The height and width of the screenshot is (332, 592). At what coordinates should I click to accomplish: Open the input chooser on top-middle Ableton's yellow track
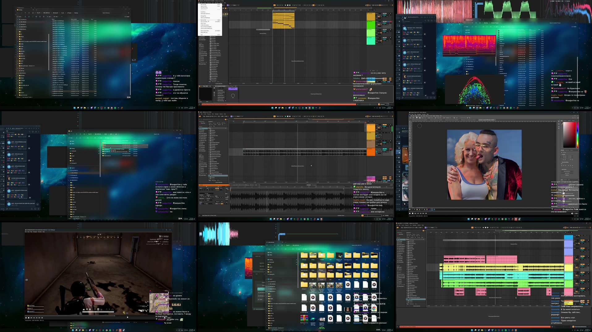[379, 14]
